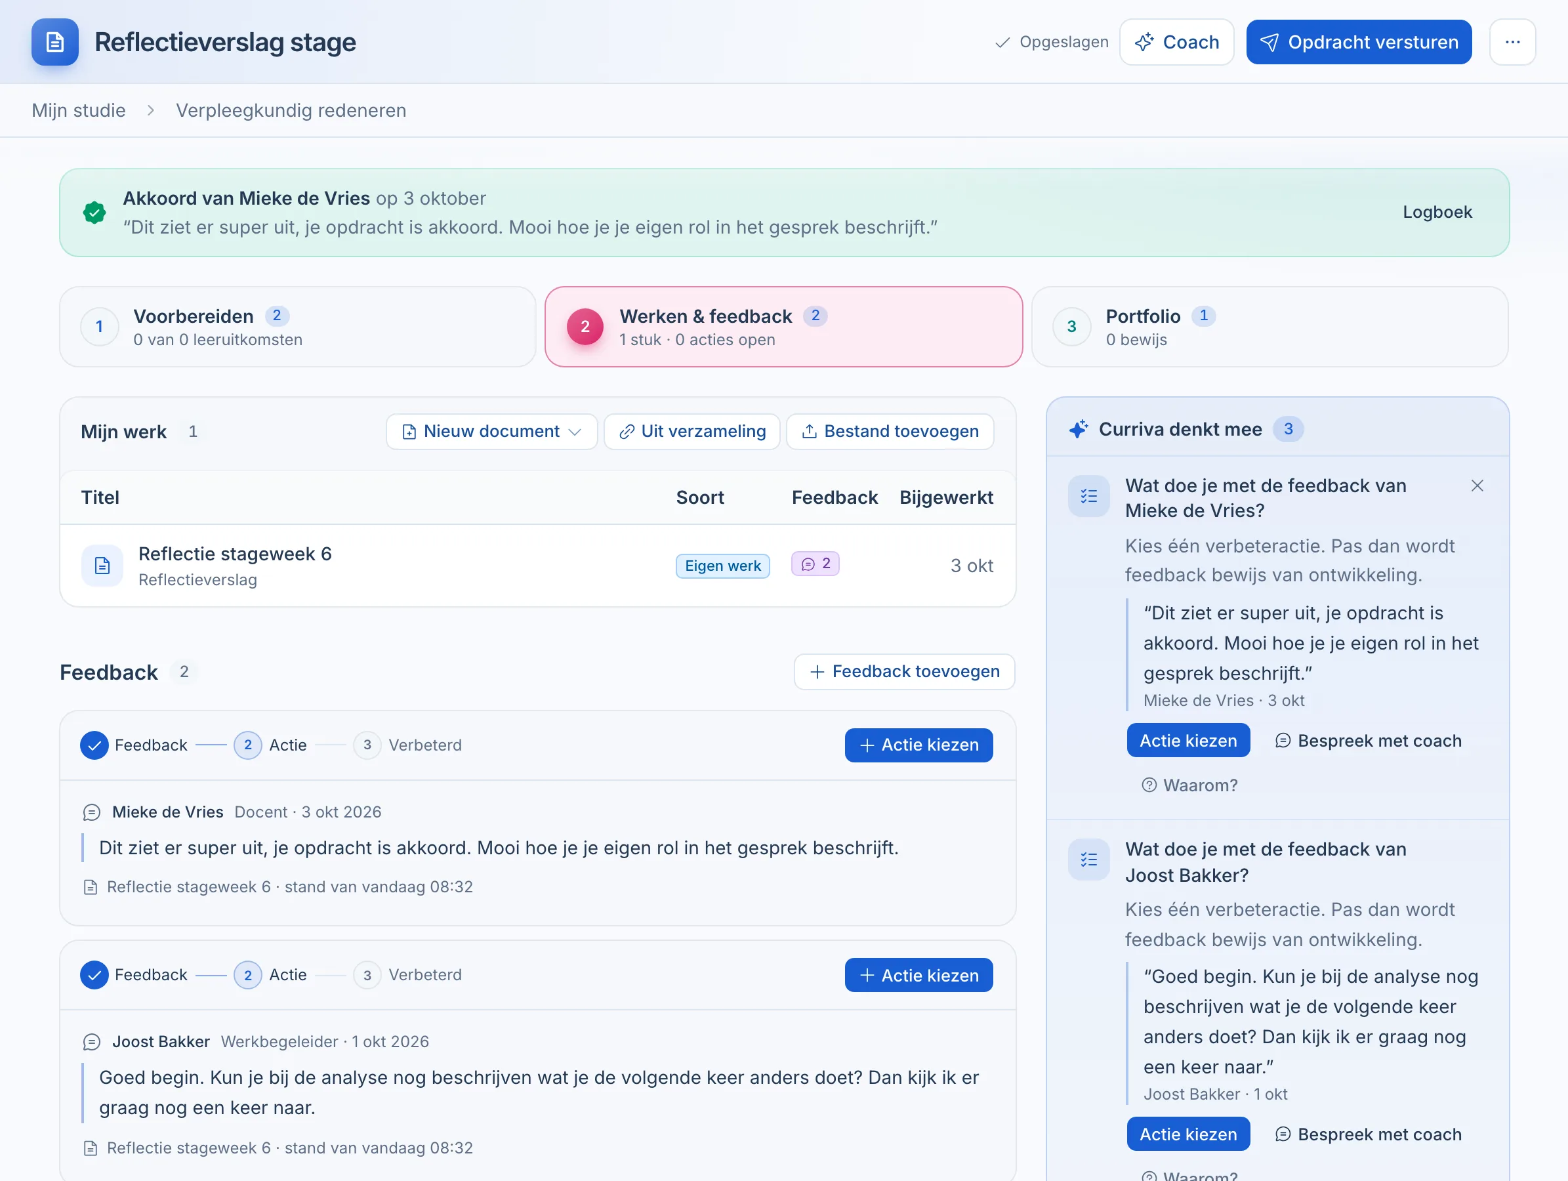Expand the Nieuw document dropdown
The image size is (1568, 1181).
point(491,431)
